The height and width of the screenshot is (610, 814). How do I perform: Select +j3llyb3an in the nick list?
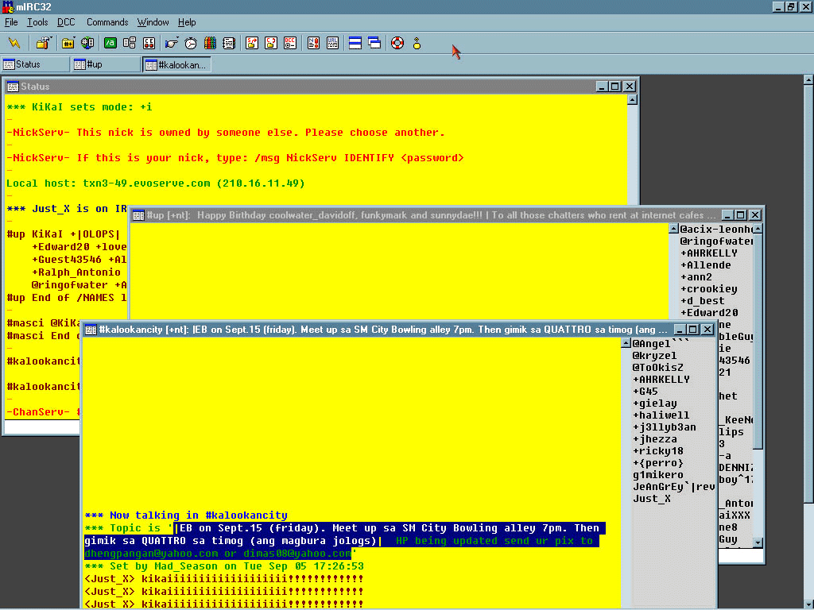click(664, 427)
